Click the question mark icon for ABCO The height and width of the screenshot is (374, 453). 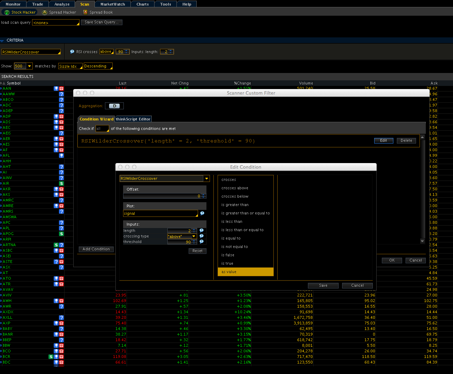pos(61,100)
